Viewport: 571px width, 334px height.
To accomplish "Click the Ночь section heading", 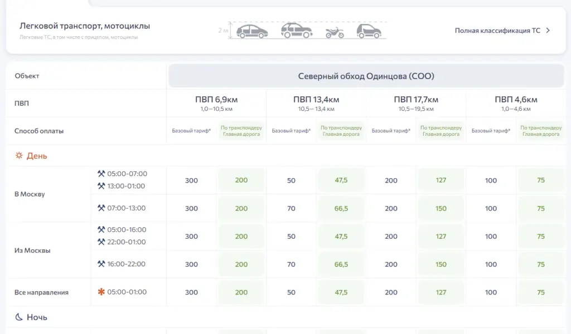I will [x=37, y=317].
